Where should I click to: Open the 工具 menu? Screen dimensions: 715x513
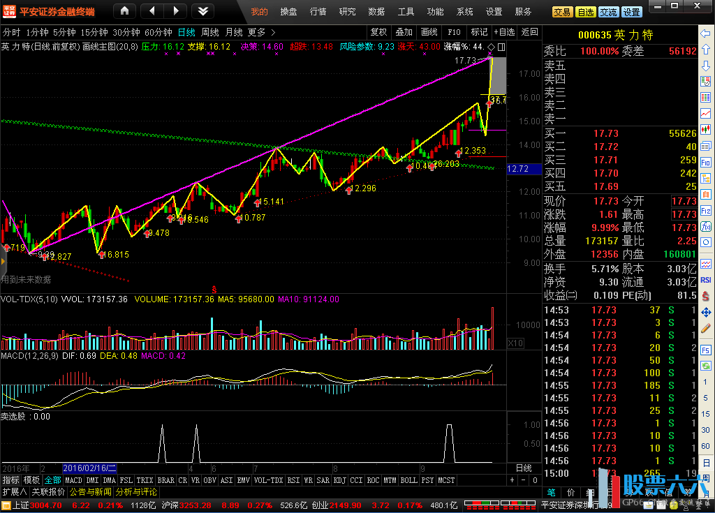tap(406, 11)
